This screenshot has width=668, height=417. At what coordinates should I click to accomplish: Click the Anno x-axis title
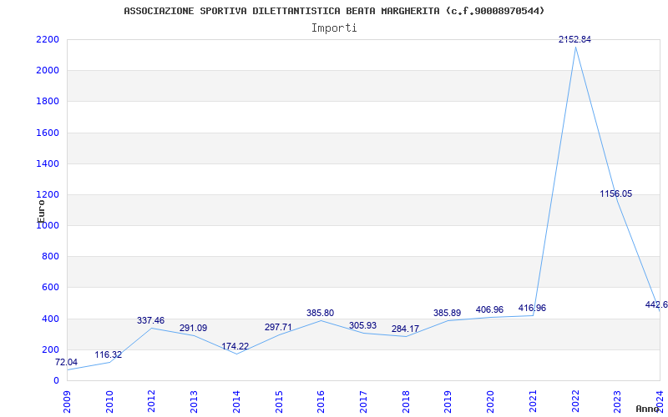click(647, 409)
